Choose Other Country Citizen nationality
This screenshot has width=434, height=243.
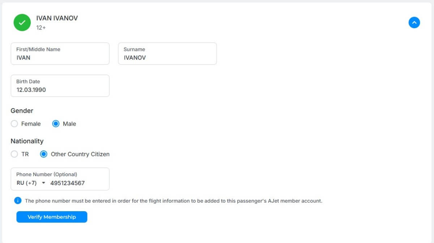pos(44,154)
